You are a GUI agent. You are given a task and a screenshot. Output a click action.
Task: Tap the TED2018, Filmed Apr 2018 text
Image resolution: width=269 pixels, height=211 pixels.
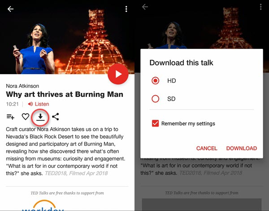pos(76,173)
